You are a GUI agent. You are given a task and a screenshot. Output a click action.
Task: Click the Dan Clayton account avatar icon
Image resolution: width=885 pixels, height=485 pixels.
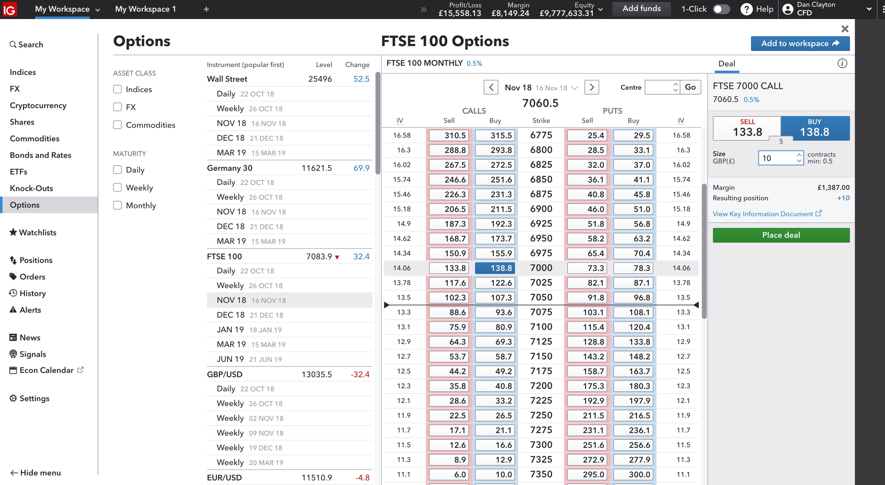tap(787, 9)
